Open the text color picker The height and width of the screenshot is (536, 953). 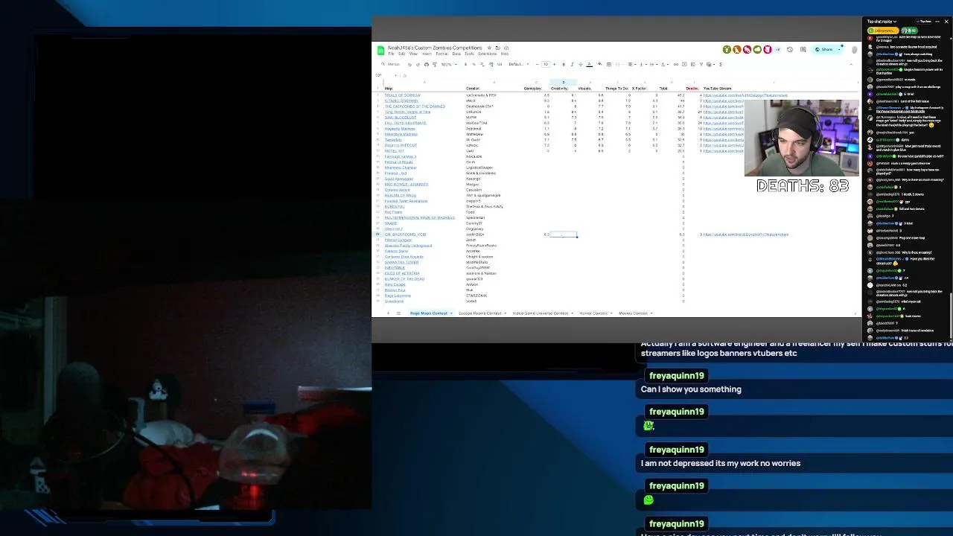(x=589, y=64)
